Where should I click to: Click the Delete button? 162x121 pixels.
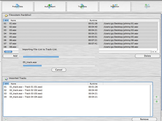147,56
